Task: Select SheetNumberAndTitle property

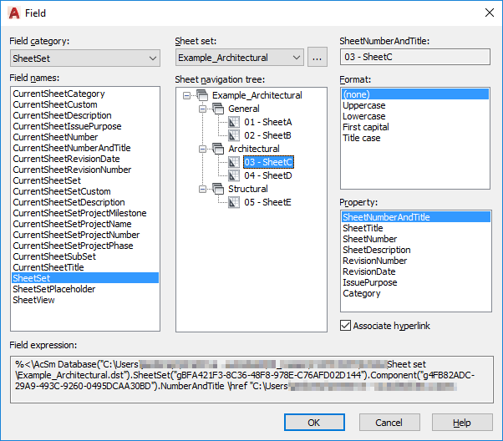Action: [x=416, y=217]
